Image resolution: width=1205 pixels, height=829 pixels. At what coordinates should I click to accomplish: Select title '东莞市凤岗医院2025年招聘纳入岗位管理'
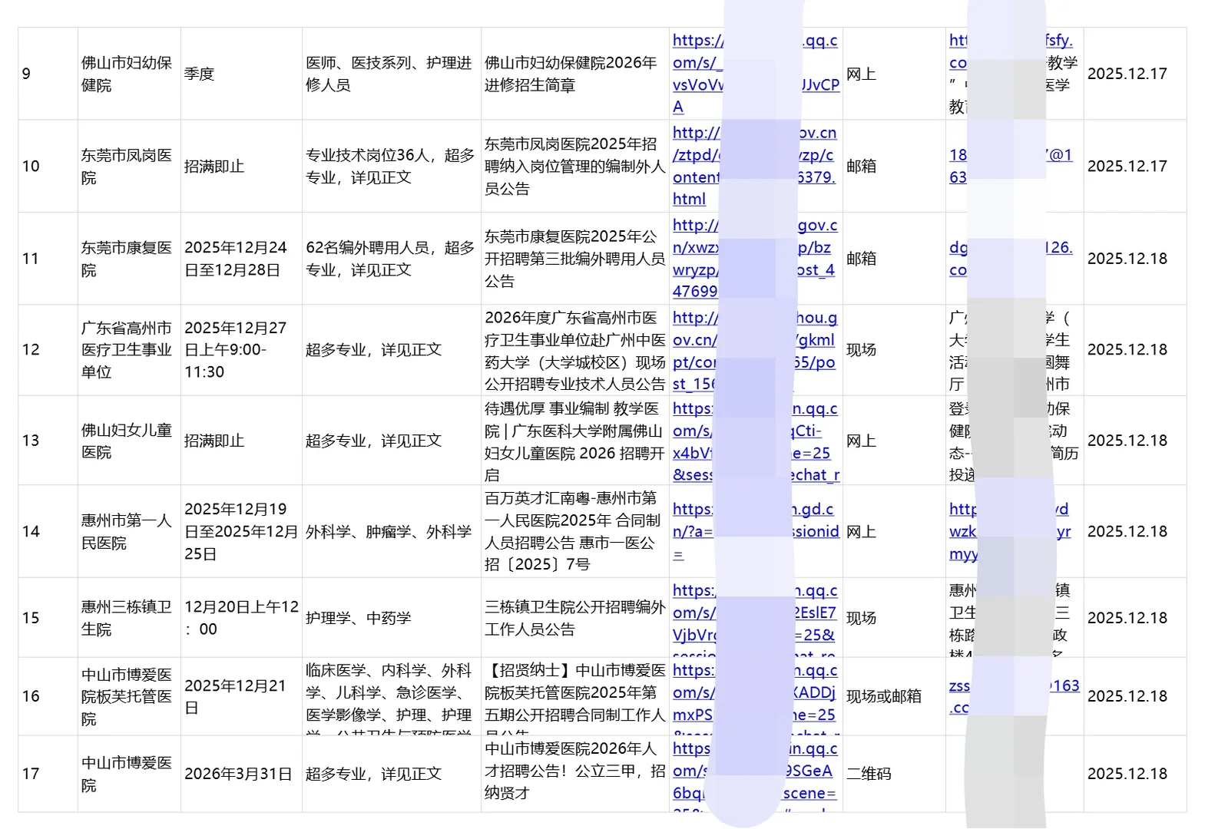[x=574, y=166]
